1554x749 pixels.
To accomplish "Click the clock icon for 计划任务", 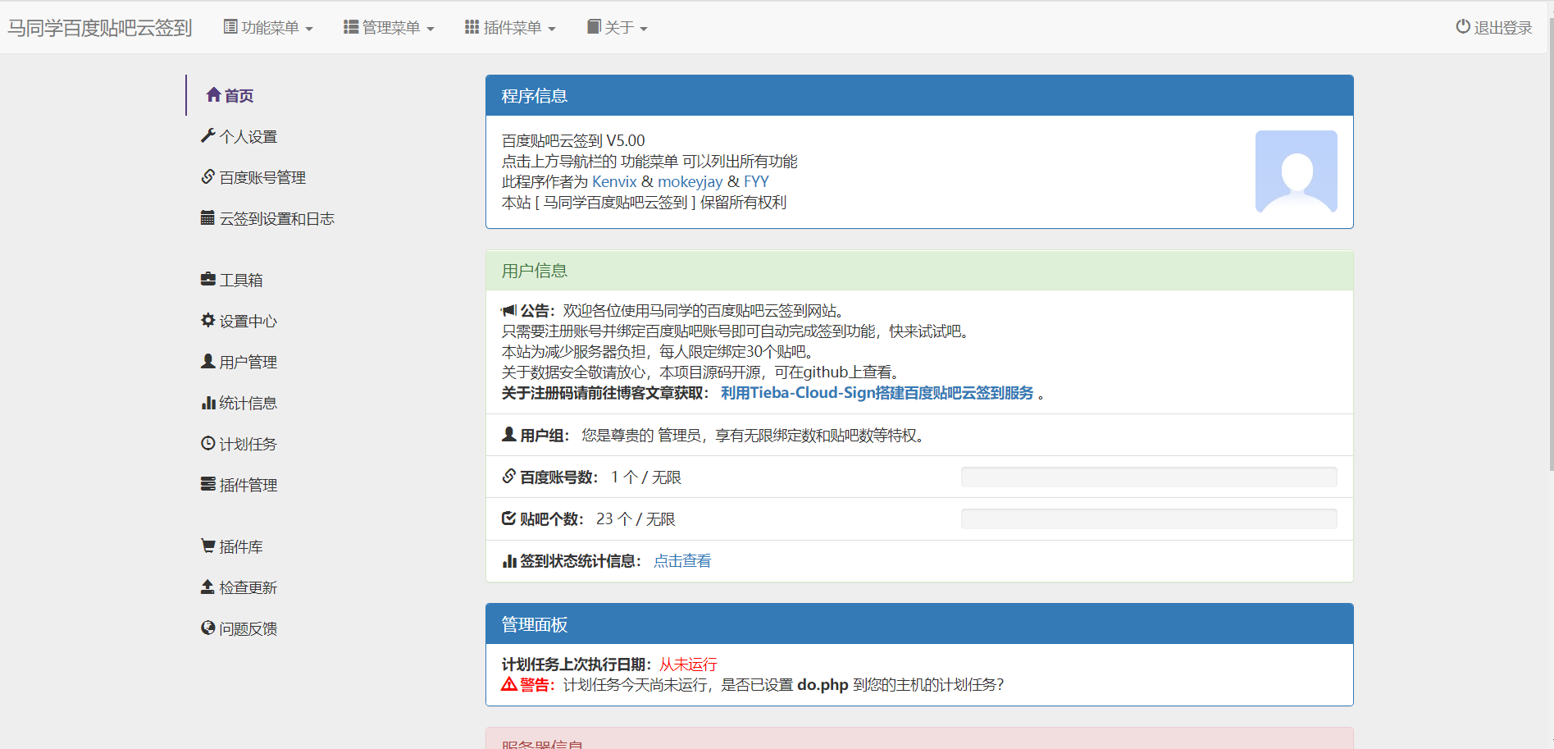I will (x=208, y=444).
